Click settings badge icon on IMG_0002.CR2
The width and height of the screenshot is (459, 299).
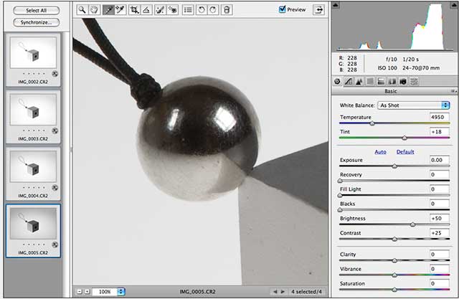[55, 74]
